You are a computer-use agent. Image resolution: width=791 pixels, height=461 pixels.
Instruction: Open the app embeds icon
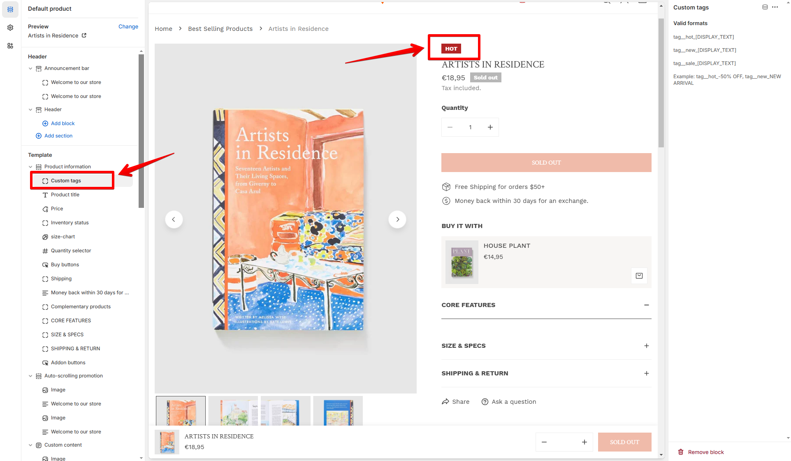tap(10, 46)
